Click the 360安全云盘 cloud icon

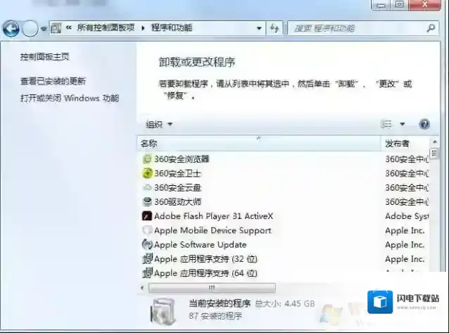(147, 188)
